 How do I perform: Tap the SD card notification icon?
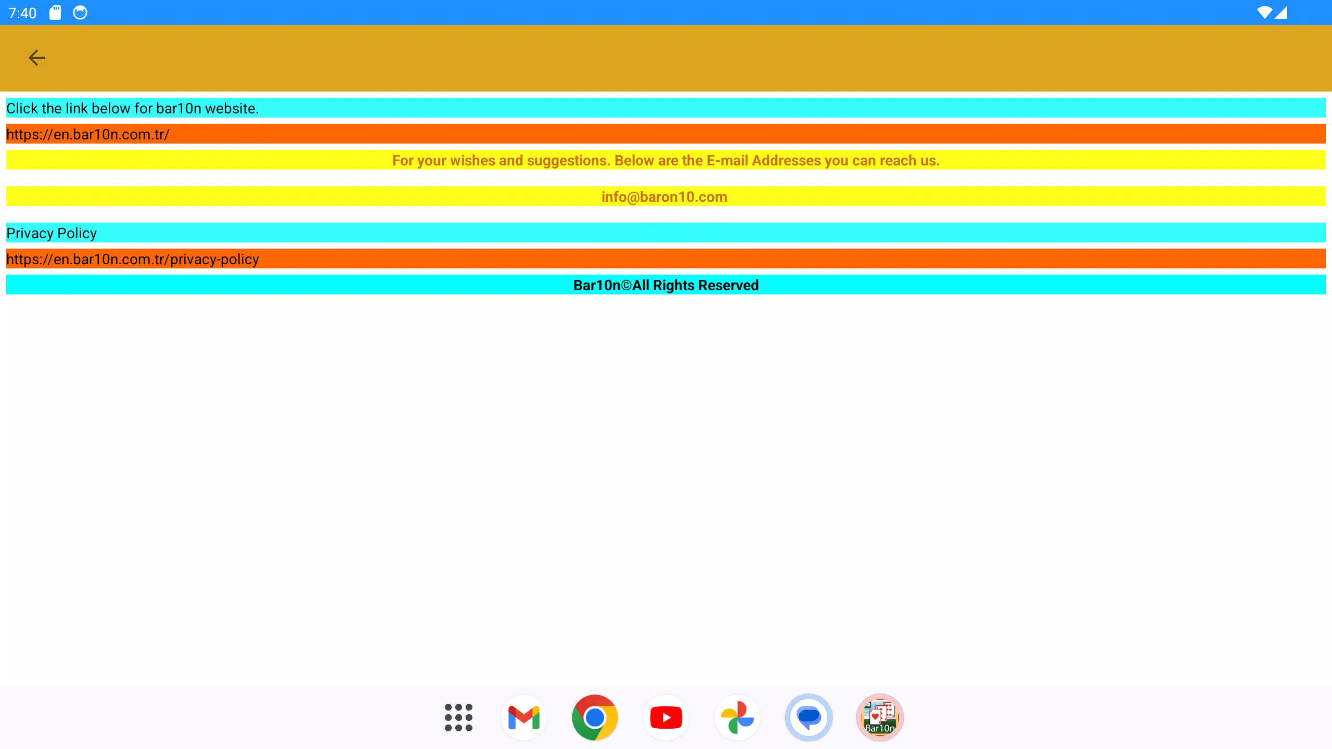[x=55, y=12]
